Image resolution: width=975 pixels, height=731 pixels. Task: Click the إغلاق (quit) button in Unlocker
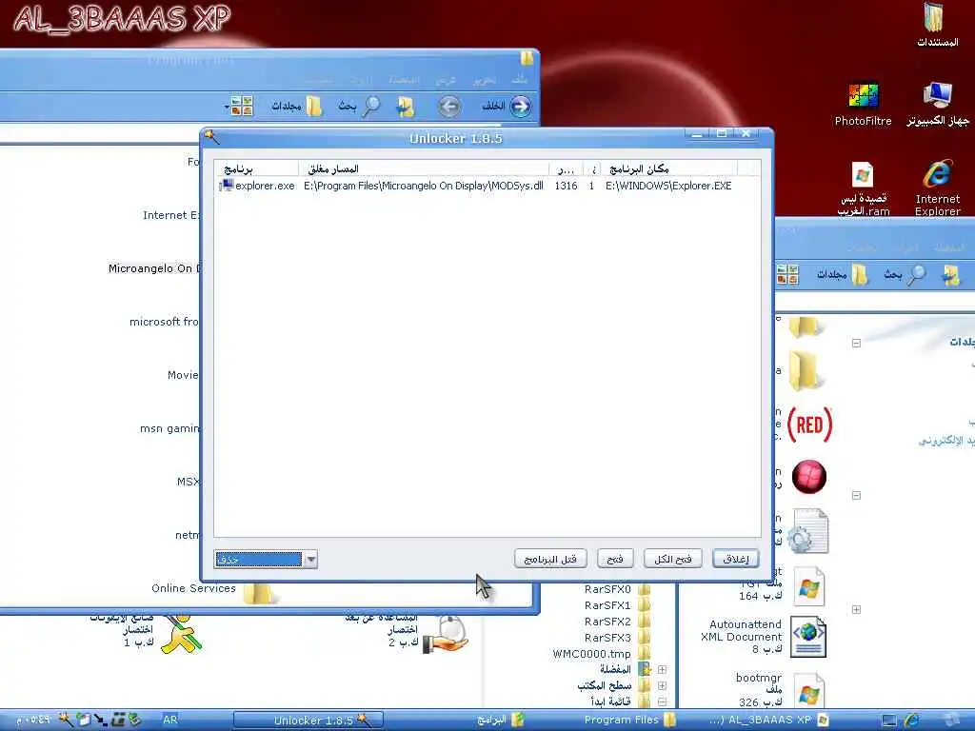coord(736,559)
